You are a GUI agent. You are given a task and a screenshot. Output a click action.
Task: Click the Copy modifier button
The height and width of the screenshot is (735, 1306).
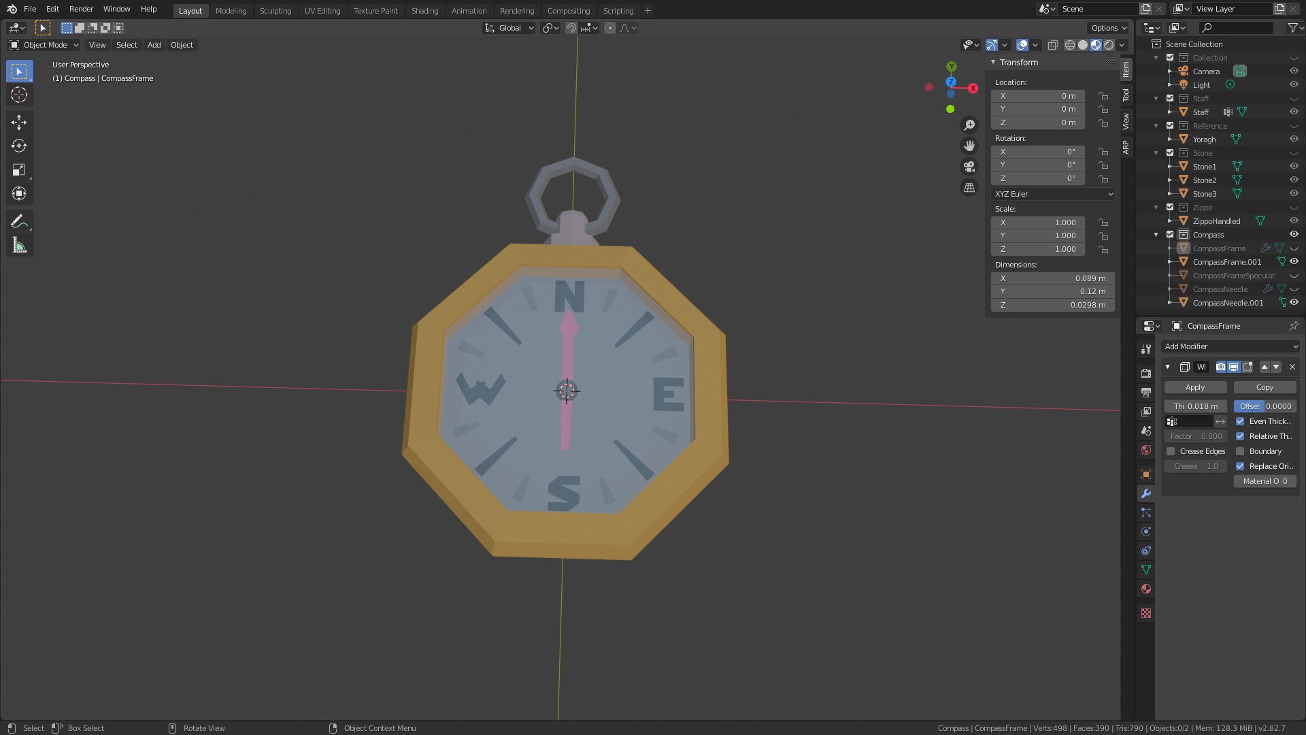pyautogui.click(x=1265, y=387)
